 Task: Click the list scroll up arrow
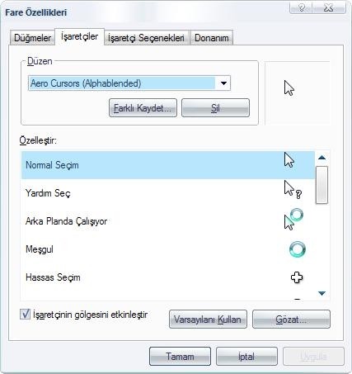coord(321,158)
